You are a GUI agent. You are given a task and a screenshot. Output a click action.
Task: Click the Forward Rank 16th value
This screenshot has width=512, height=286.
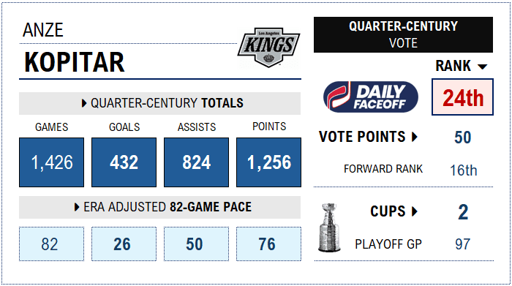click(463, 170)
